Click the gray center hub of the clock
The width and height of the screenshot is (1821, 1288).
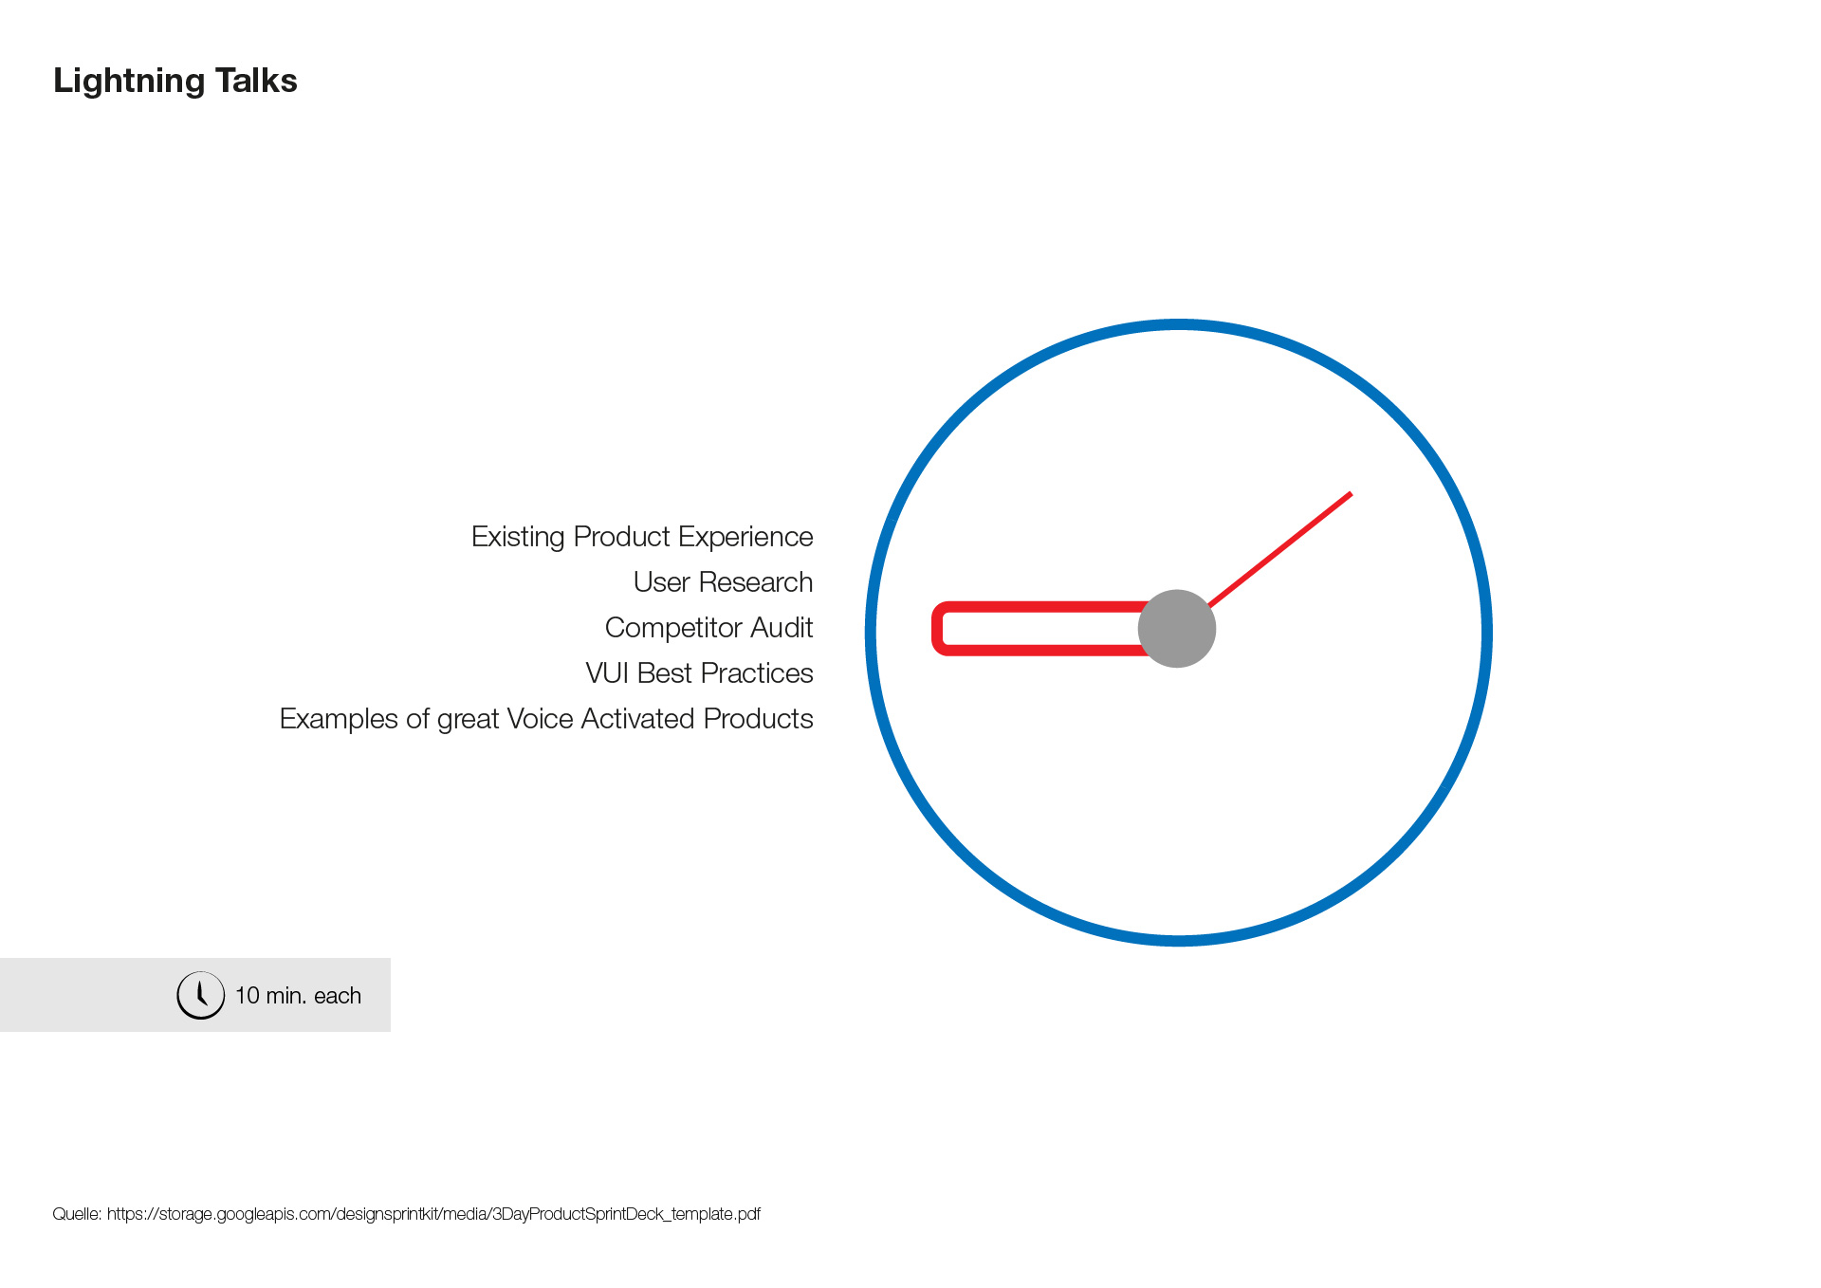click(1177, 629)
